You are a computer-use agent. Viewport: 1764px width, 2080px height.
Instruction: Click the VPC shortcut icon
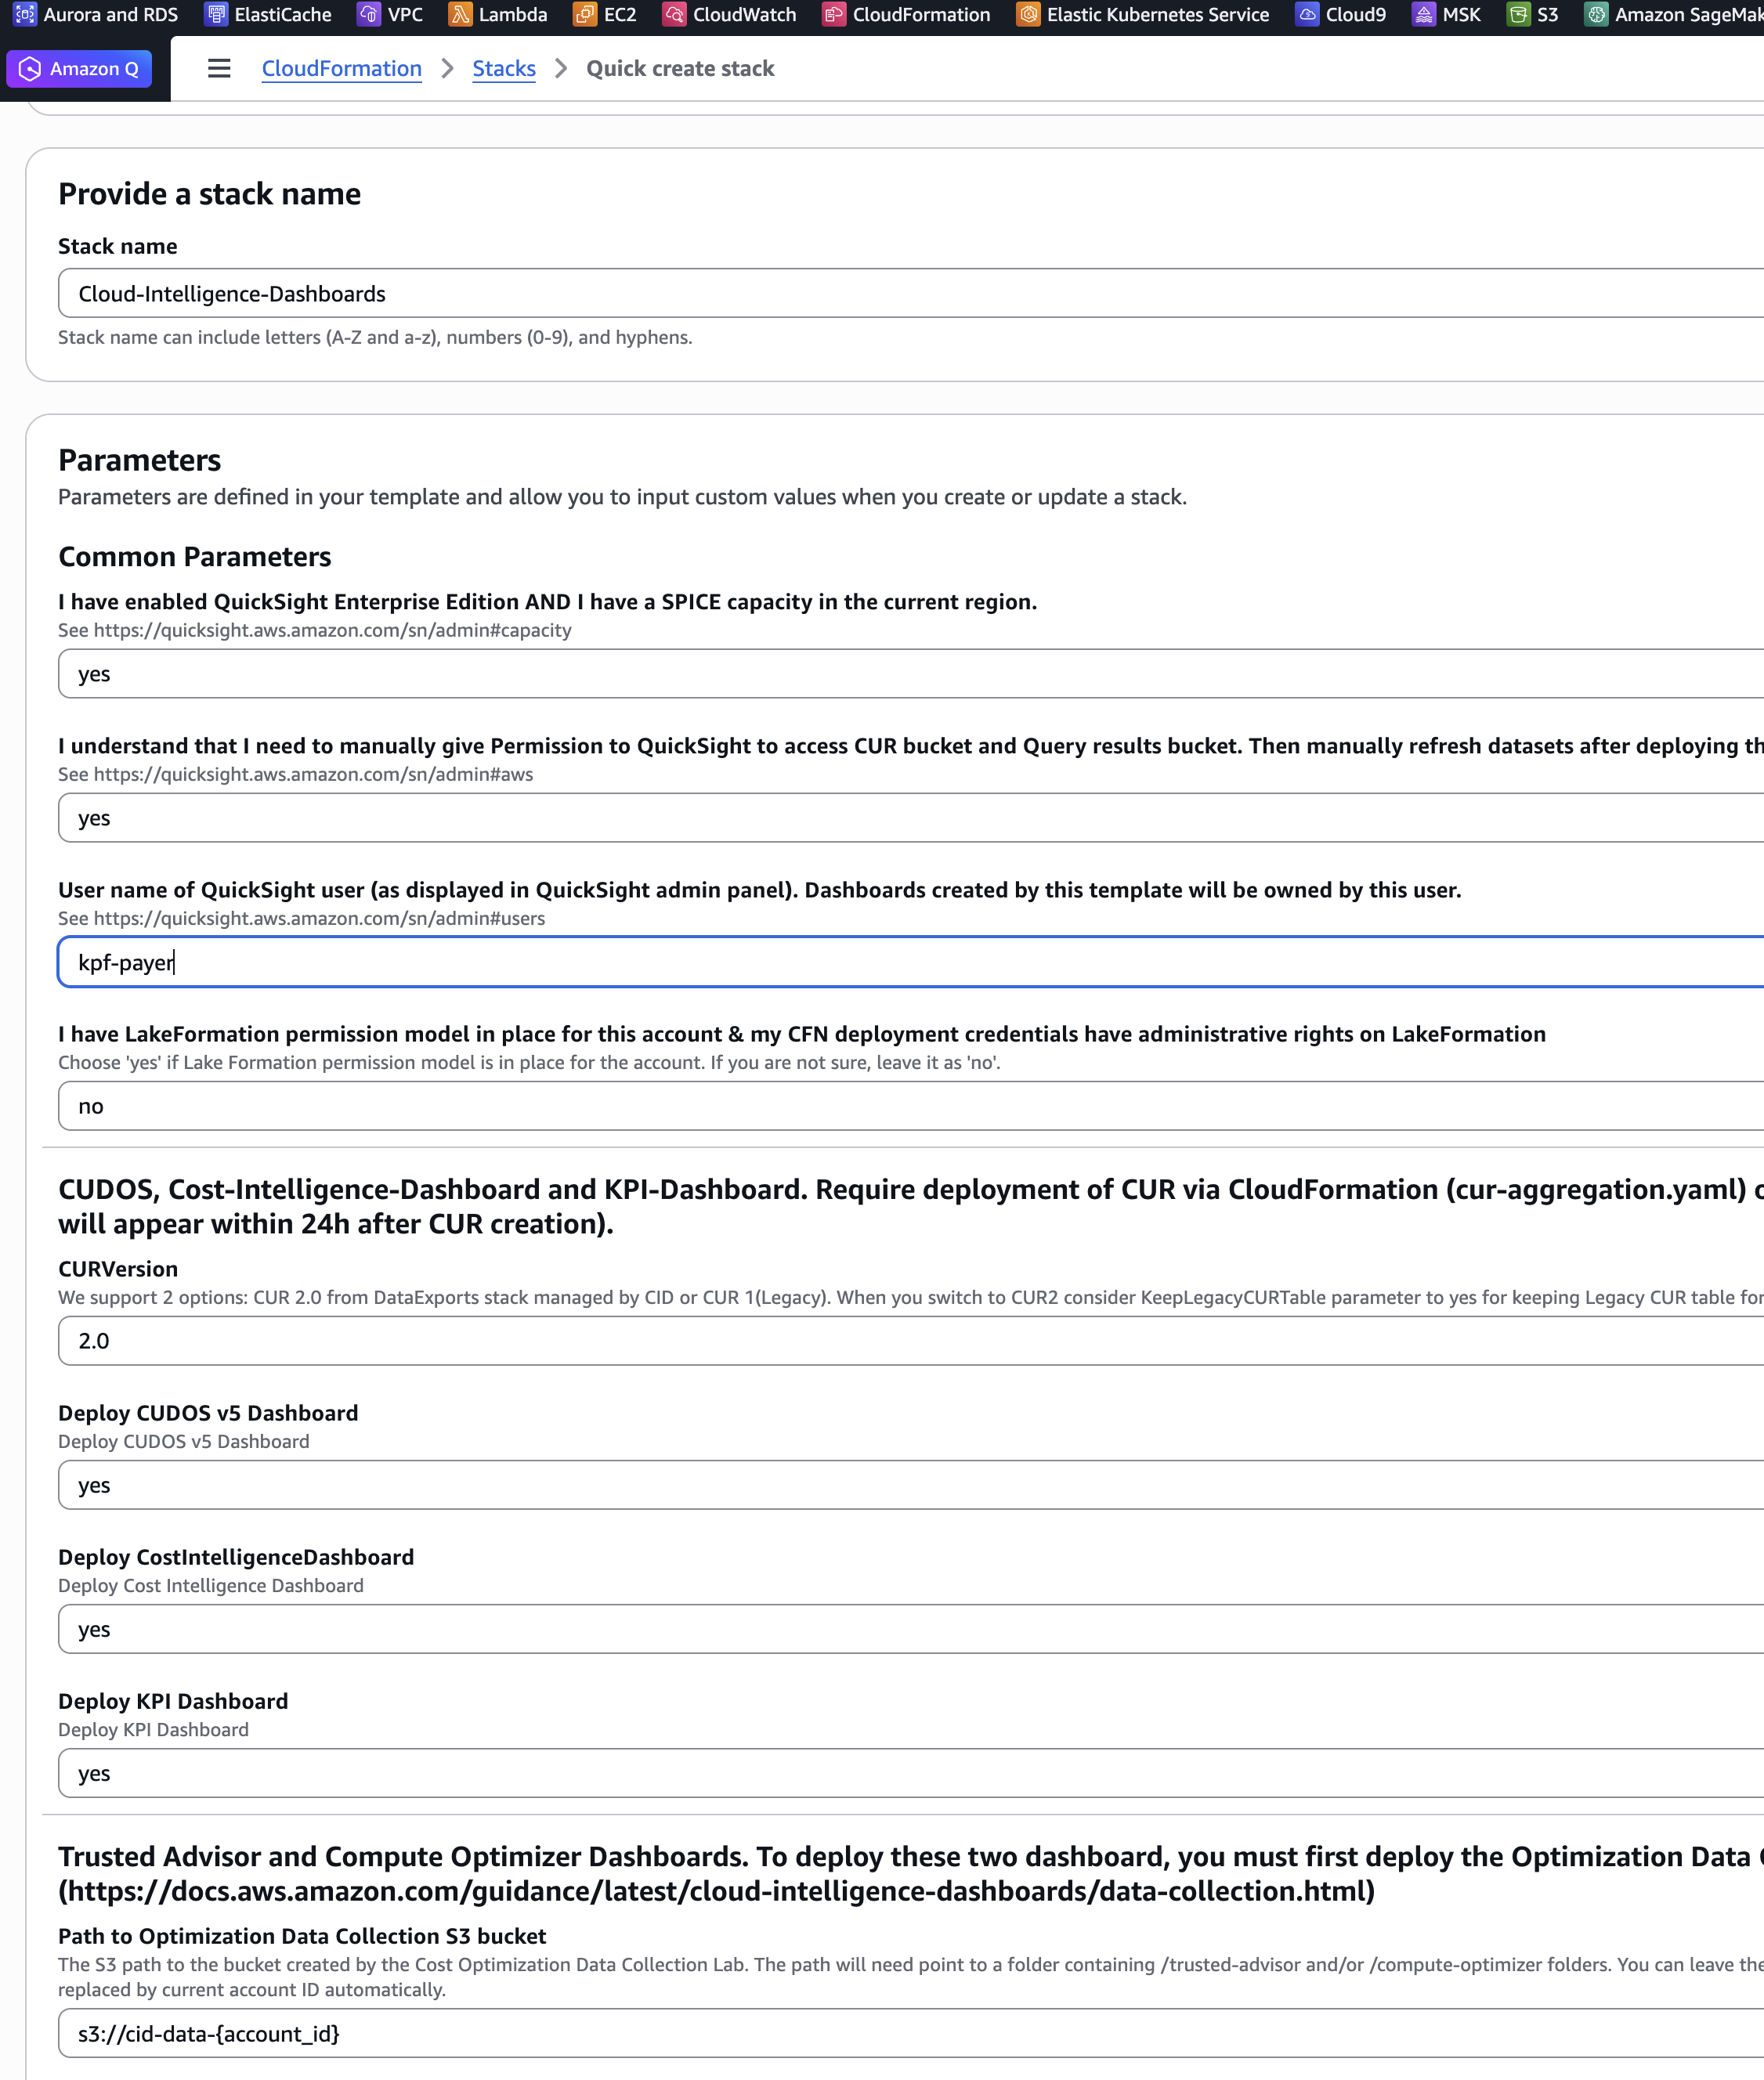pos(368,14)
